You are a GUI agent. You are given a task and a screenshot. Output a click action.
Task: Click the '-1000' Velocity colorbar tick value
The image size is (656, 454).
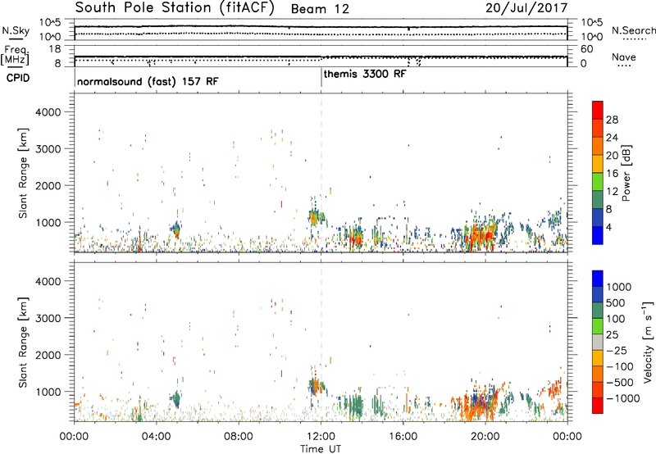(x=623, y=398)
